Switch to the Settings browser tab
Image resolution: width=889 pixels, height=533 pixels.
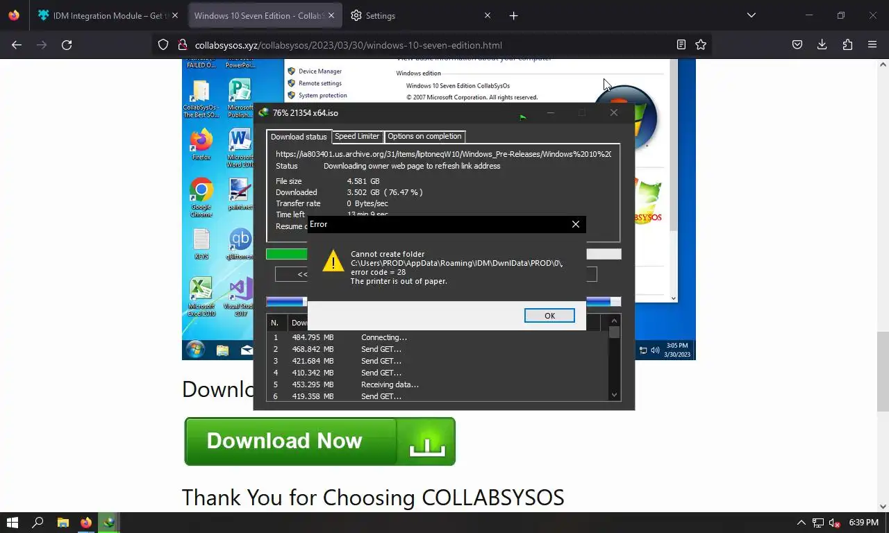tap(420, 15)
